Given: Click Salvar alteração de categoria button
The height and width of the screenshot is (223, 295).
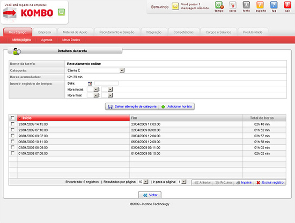Looking at the screenshot, I should tap(132, 107).
